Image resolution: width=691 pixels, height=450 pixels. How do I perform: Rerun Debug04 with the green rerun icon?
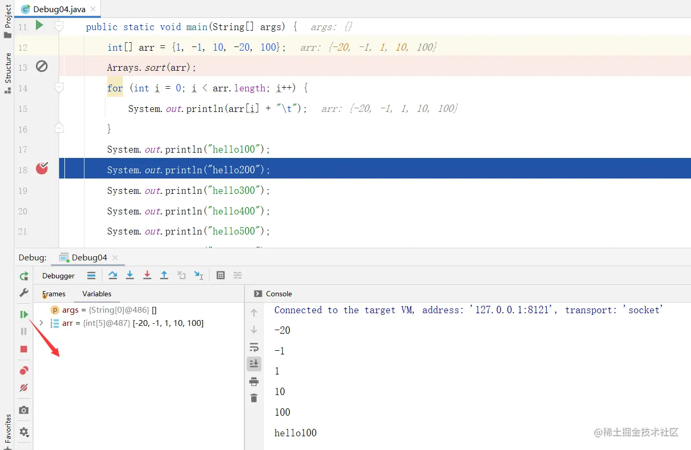[x=24, y=276]
